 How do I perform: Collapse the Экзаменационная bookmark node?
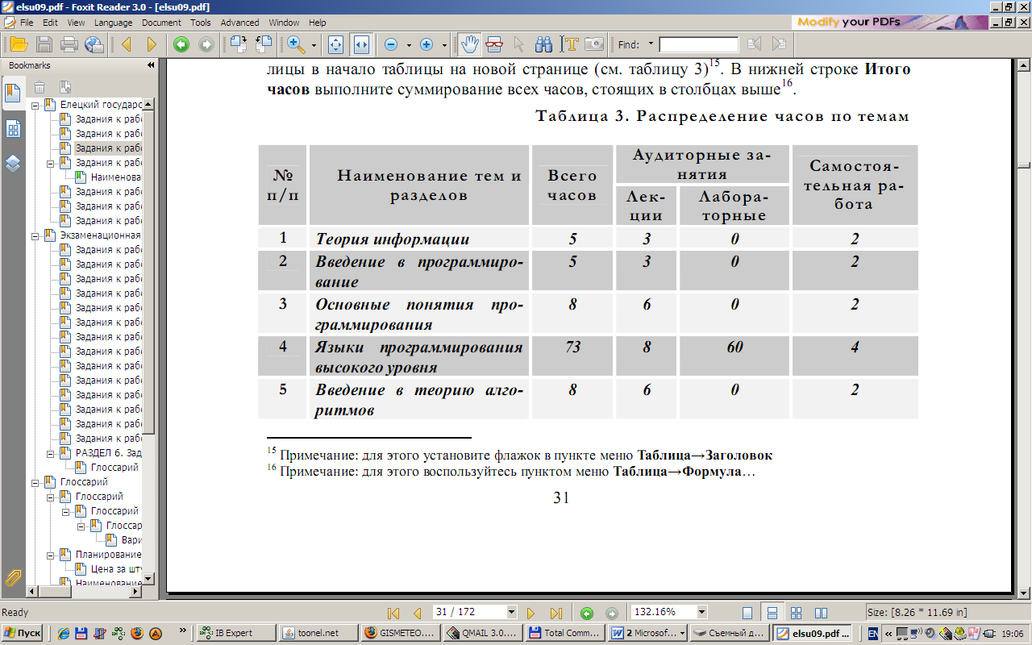pyautogui.click(x=35, y=235)
